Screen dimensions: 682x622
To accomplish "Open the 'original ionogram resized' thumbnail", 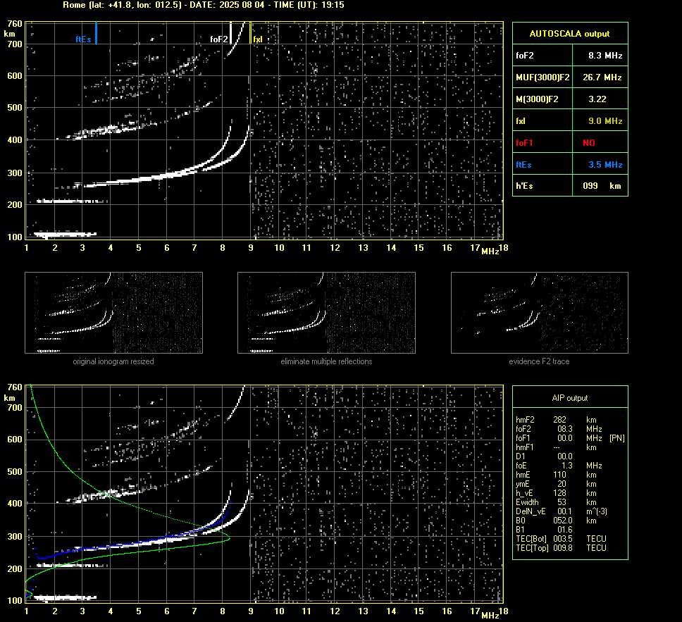I will click(x=113, y=313).
